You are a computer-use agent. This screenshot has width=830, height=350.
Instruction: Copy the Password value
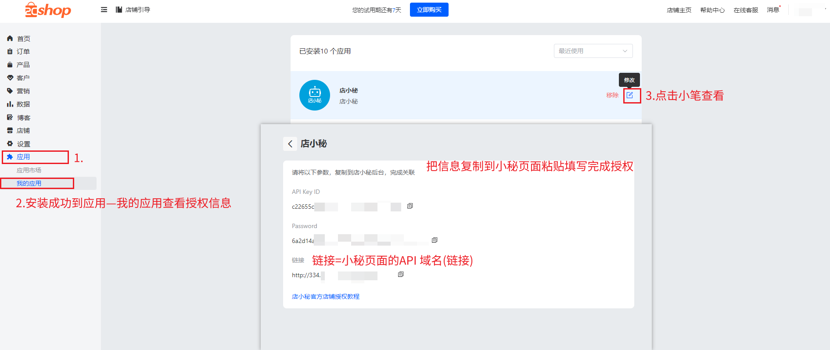coord(435,240)
